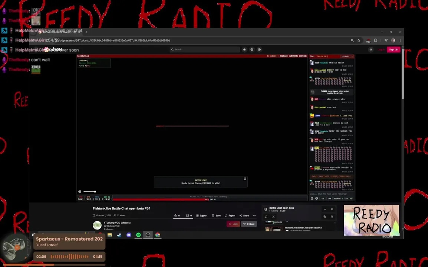Open the three-dot more options under the video
The width and height of the screenshot is (428, 267).
tap(254, 215)
